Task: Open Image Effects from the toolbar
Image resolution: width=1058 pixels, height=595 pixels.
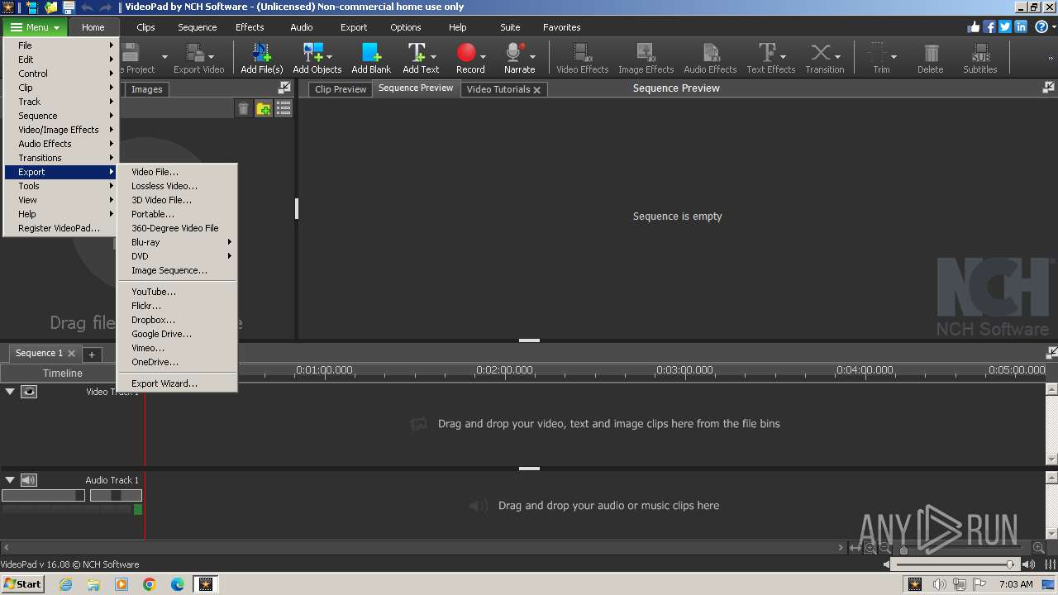Action: [646, 58]
